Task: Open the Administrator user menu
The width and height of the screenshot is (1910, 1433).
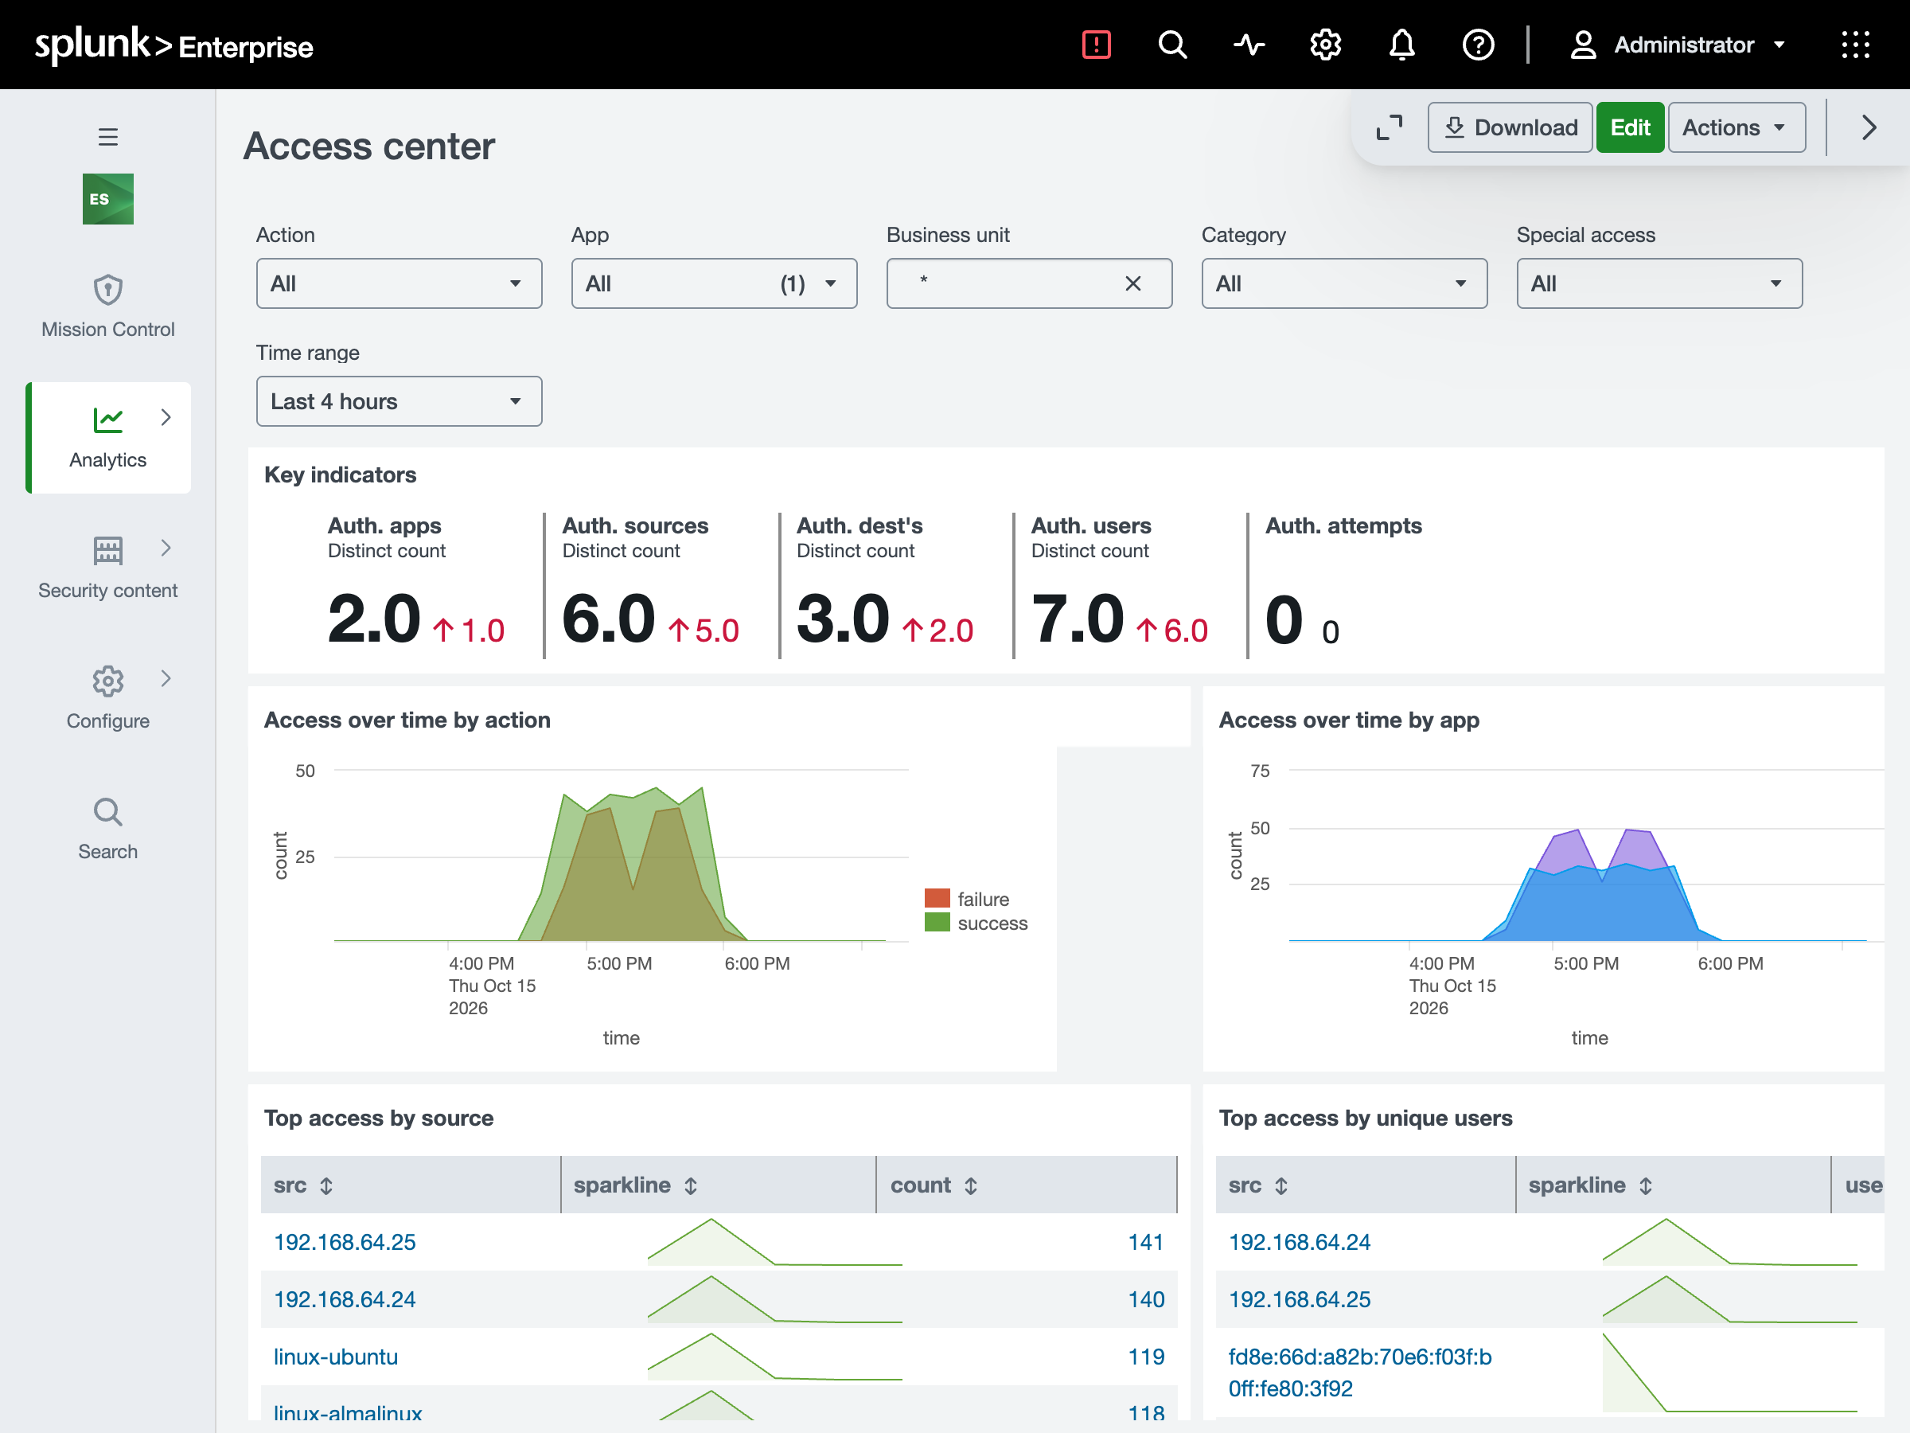Action: tap(1677, 44)
